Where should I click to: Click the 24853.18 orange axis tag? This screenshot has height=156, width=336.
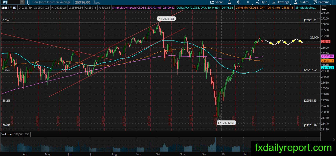tap(328, 61)
